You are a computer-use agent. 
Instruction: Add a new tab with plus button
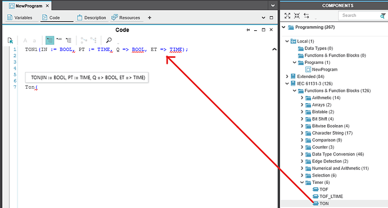tap(150, 17)
